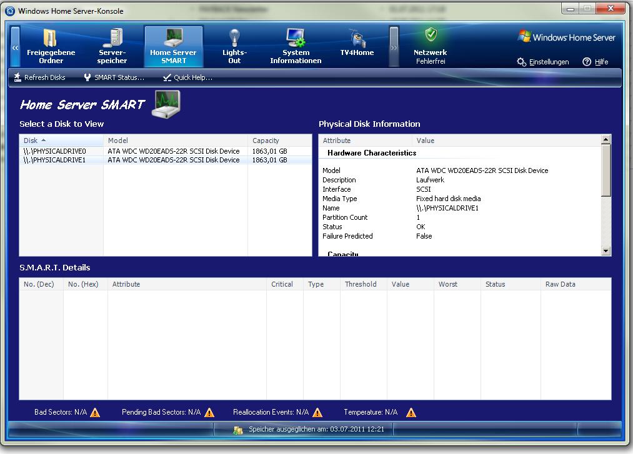
Task: Click the Value header in disk information
Action: (507, 141)
